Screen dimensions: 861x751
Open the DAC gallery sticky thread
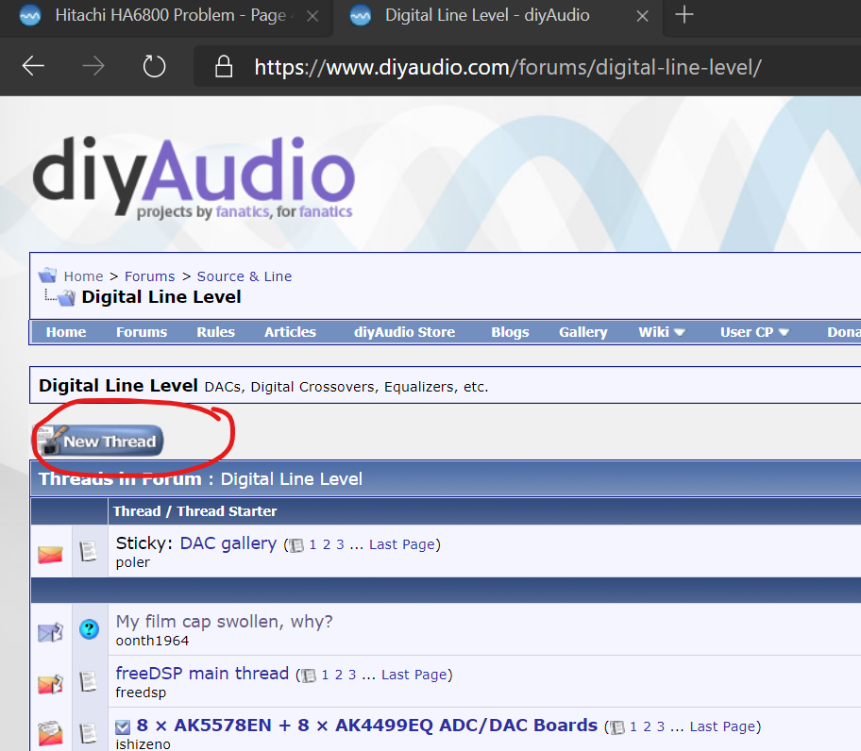tap(228, 543)
